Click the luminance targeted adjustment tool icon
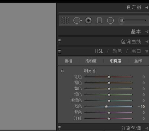This screenshot has width=149, height=131. click(62, 71)
